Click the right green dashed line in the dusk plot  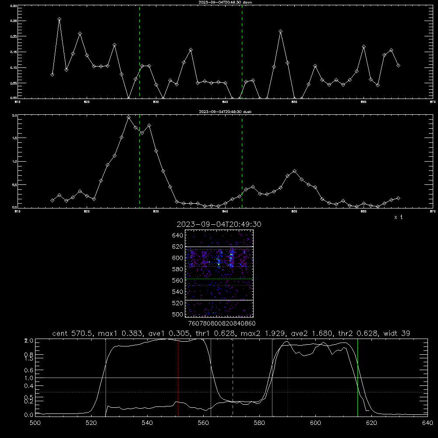click(x=242, y=161)
